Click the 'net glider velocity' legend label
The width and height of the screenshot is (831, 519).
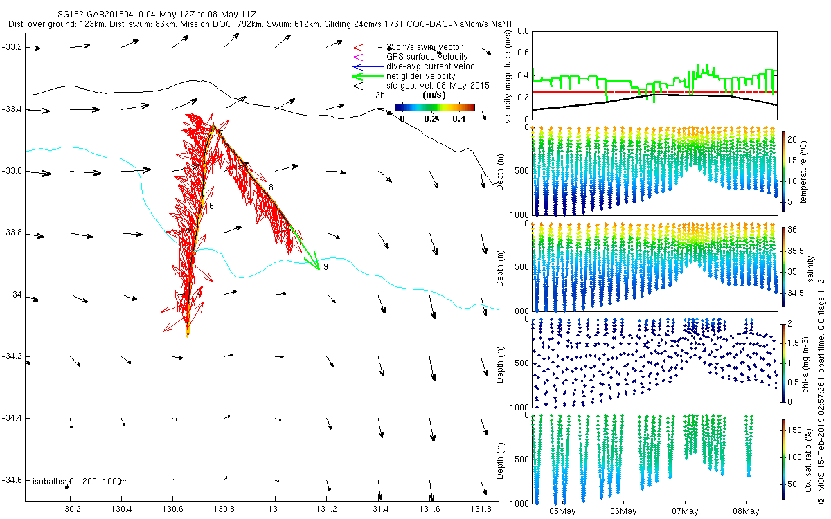[420, 76]
